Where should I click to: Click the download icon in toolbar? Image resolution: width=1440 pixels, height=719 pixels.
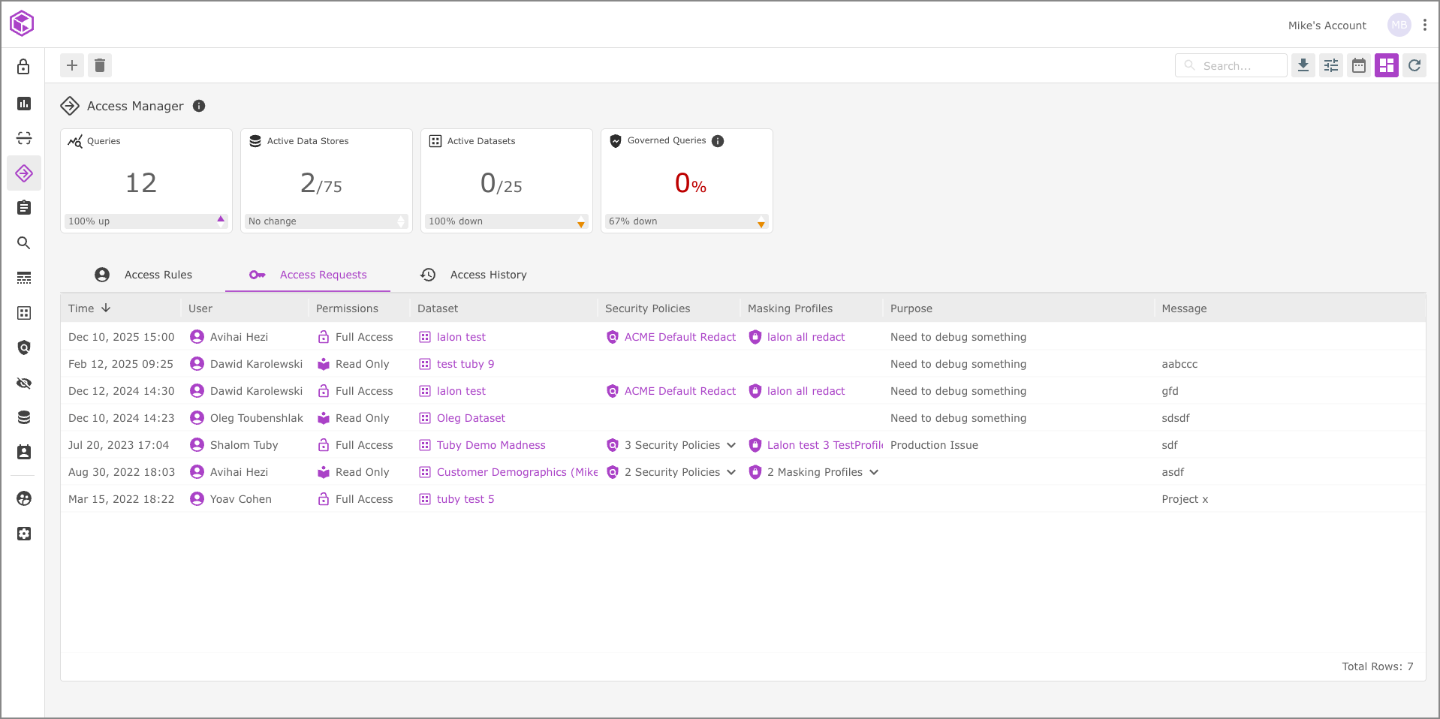click(1303, 65)
